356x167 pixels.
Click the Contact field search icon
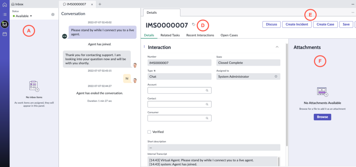(x=207, y=104)
